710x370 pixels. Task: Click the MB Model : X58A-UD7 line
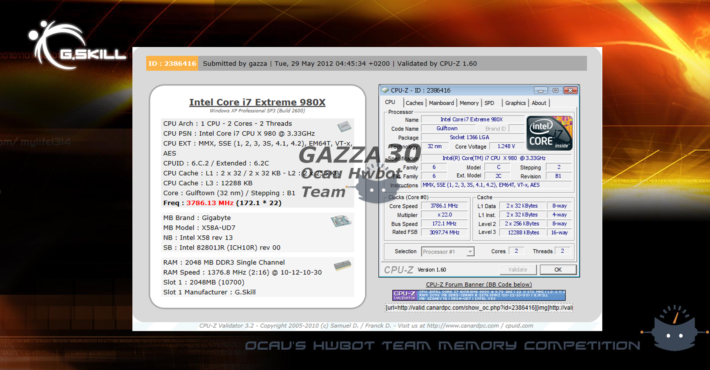tap(199, 228)
